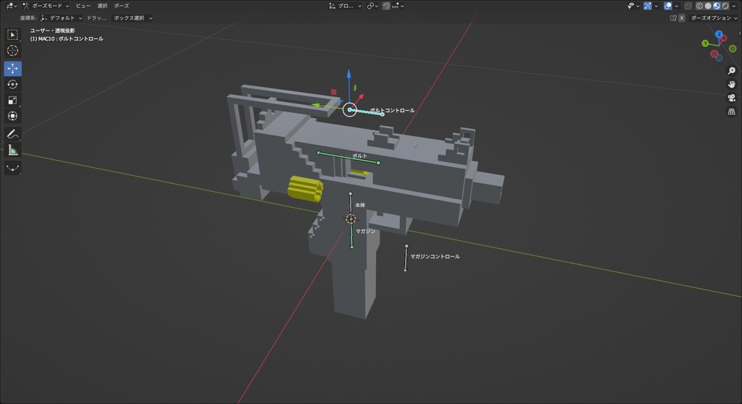Toggle X-axis mirror button

tap(682, 18)
